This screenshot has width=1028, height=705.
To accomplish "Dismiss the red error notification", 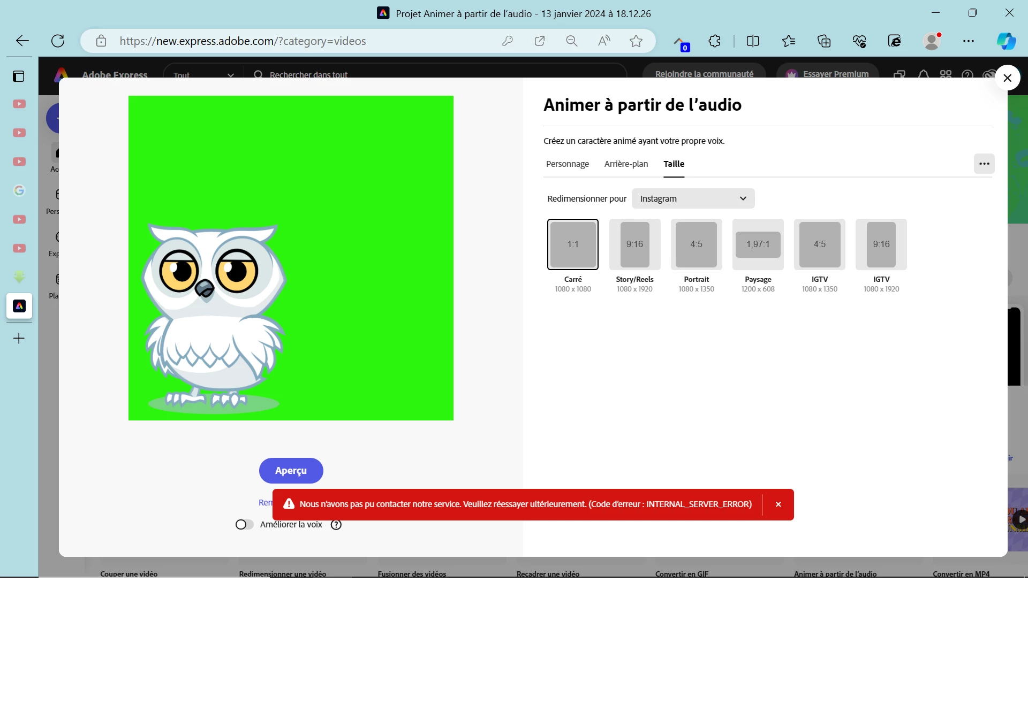I will [778, 504].
